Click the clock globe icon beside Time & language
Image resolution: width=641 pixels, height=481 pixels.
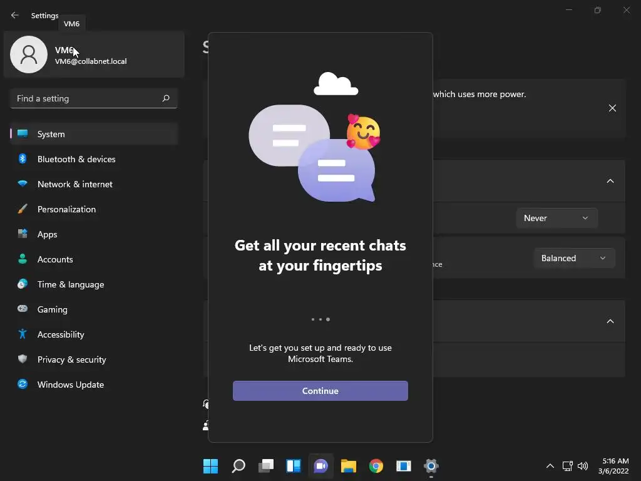pyautogui.click(x=23, y=284)
